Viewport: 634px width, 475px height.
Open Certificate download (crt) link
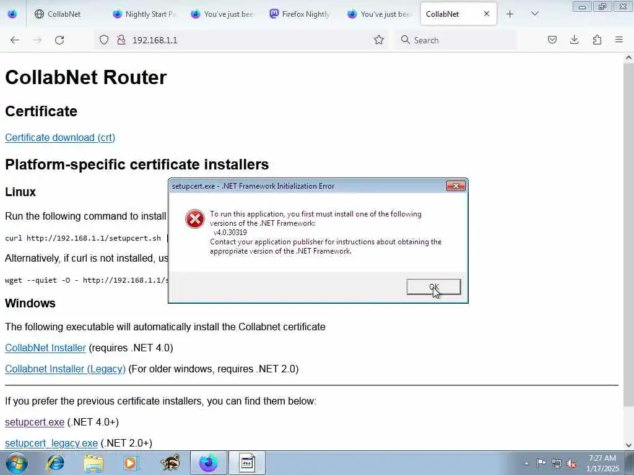(60, 137)
